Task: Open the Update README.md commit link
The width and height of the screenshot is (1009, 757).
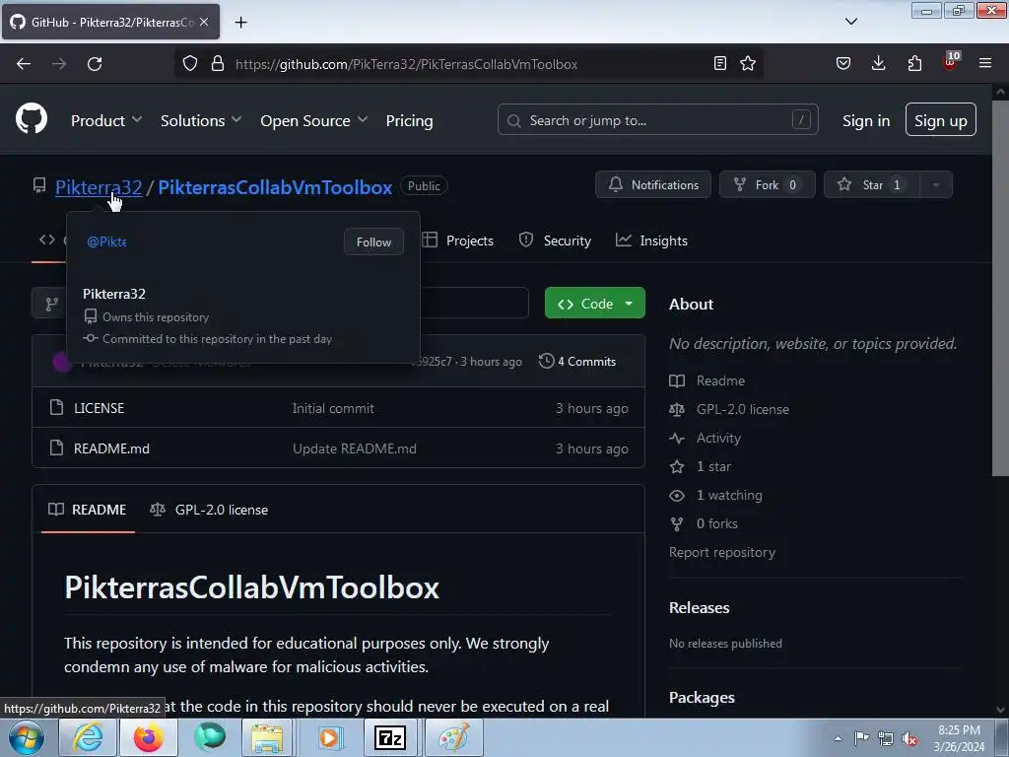Action: pyautogui.click(x=355, y=448)
